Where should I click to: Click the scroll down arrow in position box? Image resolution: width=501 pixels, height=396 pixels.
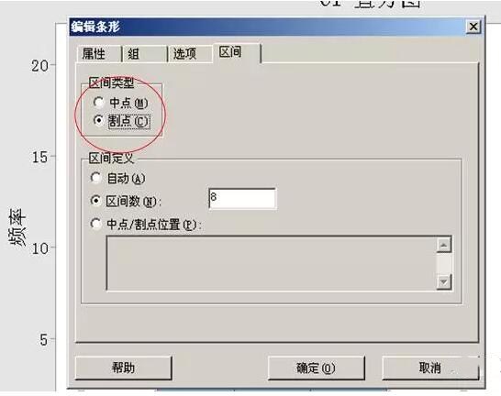444,282
